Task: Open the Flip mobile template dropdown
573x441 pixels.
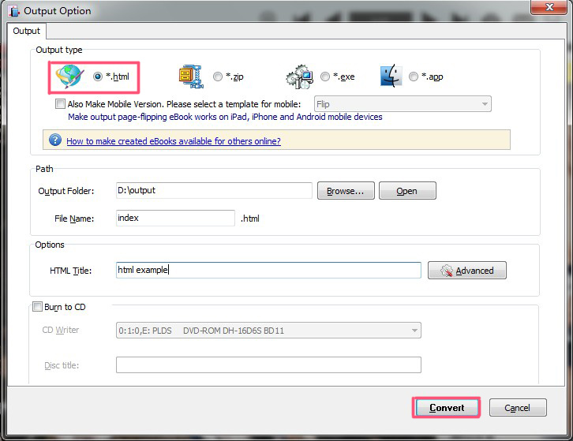Action: pos(403,104)
